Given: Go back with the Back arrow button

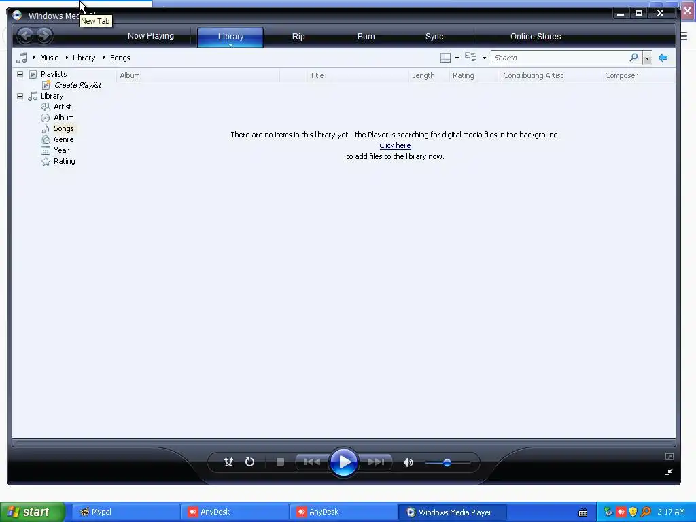Looking at the screenshot, I should (26, 35).
